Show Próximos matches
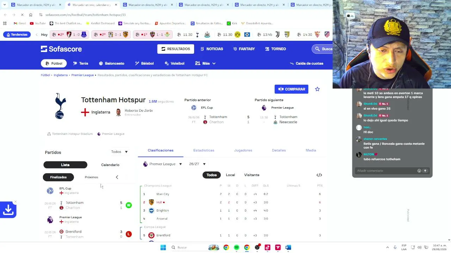 pyautogui.click(x=91, y=177)
